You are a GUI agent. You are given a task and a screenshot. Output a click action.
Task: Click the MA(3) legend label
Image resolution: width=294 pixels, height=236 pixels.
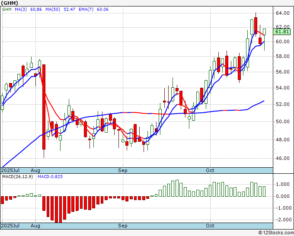21,10
